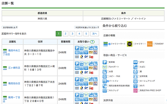Click the 店舗名 column header
The width and height of the screenshot is (167, 104).
(13, 42)
